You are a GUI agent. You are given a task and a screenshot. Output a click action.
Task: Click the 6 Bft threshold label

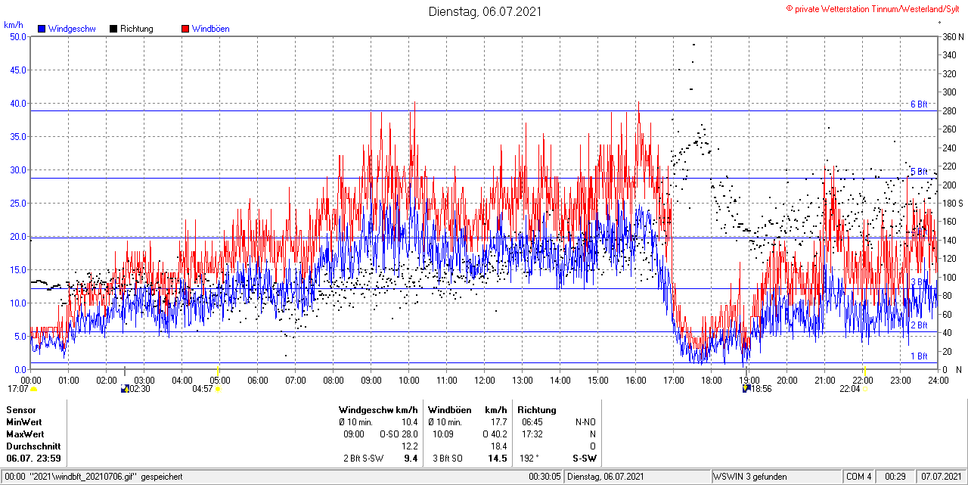tap(918, 104)
